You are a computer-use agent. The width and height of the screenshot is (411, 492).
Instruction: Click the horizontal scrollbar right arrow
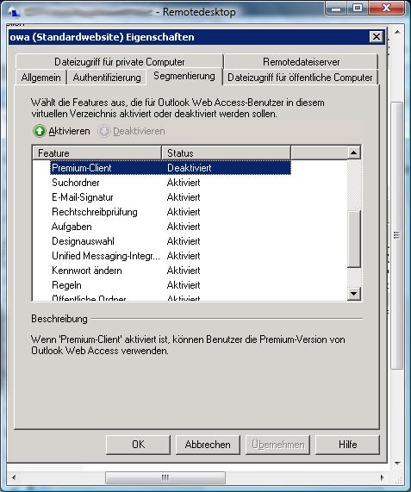tap(382, 477)
